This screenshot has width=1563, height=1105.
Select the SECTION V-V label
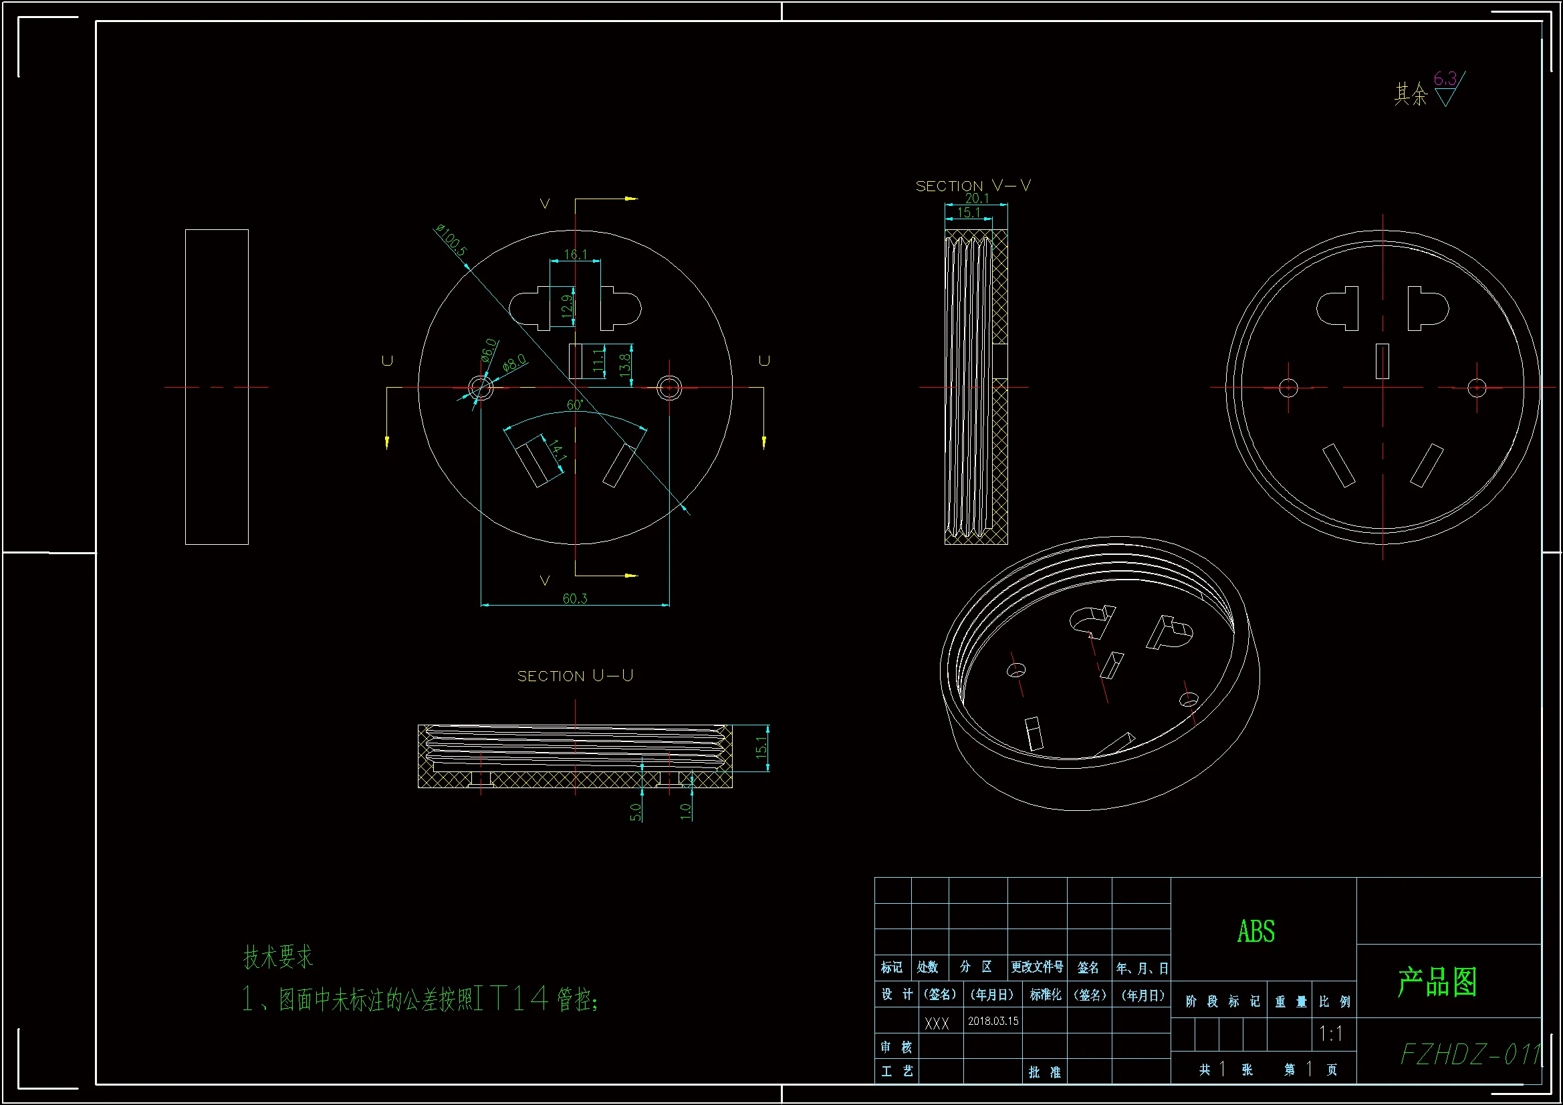pos(973,186)
